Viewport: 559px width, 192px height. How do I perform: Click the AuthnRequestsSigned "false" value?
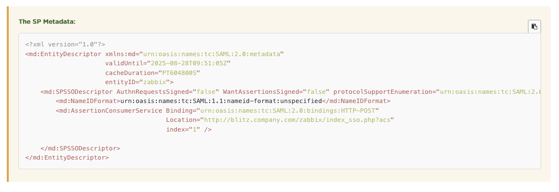pyautogui.click(x=206, y=92)
